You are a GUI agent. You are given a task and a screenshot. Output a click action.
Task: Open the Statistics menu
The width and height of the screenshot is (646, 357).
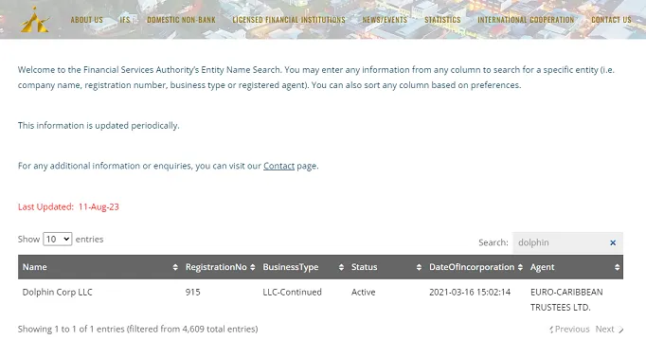coord(442,20)
